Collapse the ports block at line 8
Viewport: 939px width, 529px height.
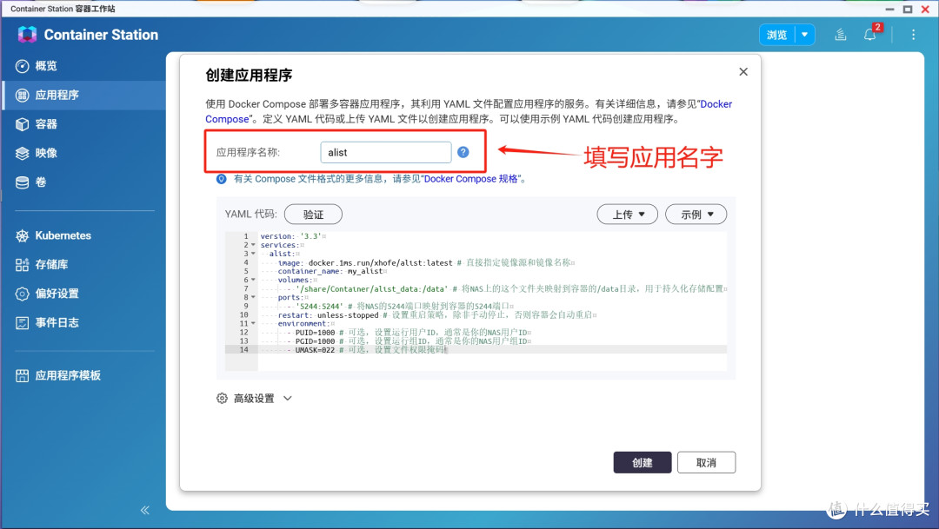coord(253,297)
